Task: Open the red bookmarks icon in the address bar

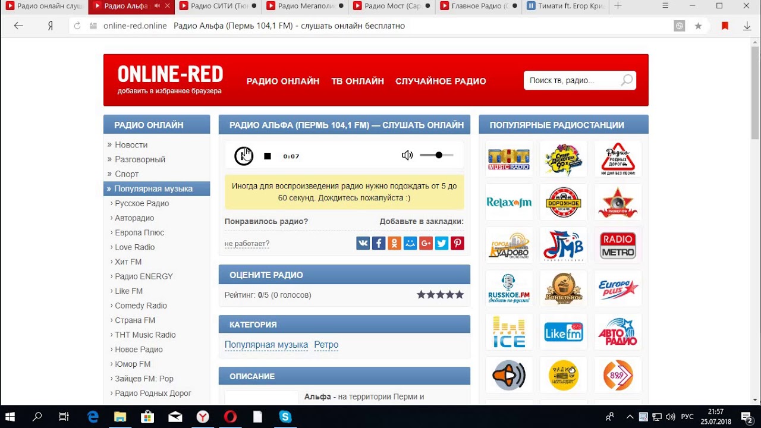Action: point(725,26)
